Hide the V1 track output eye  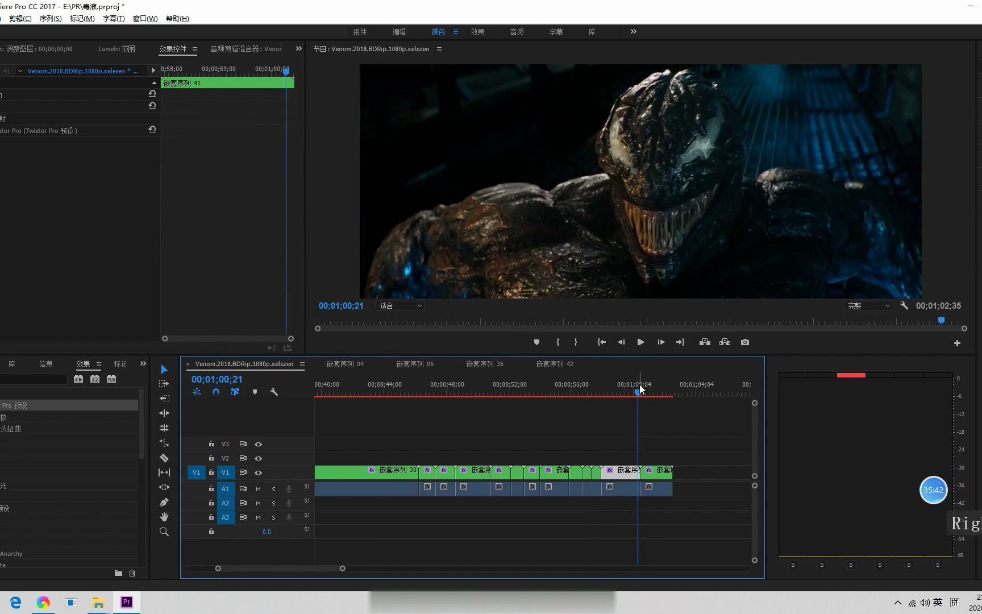(x=259, y=472)
